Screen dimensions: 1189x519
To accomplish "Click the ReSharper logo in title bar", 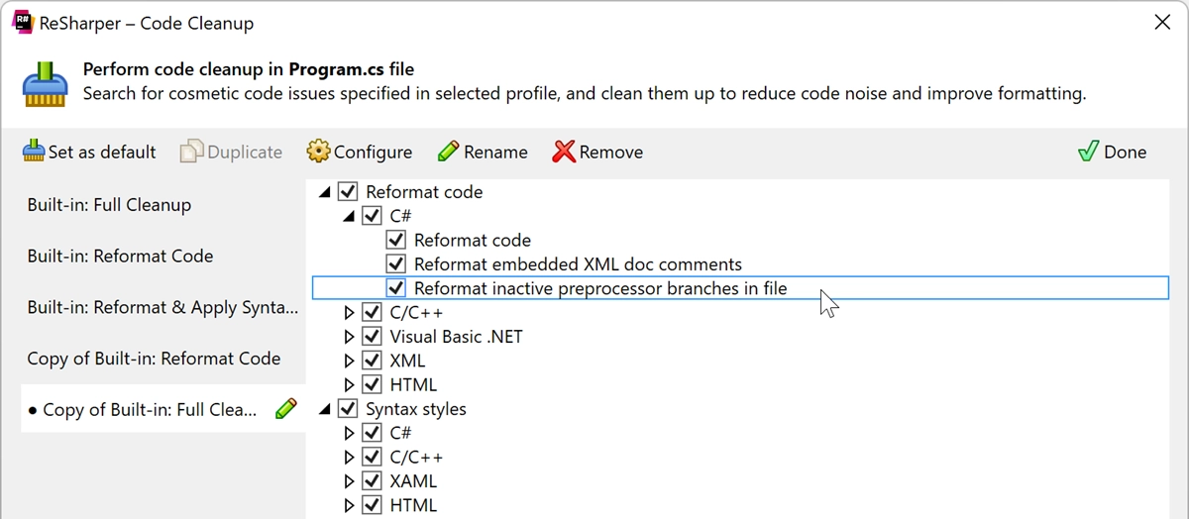I will tap(21, 22).
